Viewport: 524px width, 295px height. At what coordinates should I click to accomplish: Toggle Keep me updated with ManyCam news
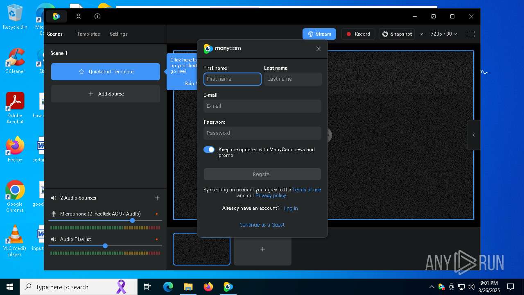[x=209, y=150]
